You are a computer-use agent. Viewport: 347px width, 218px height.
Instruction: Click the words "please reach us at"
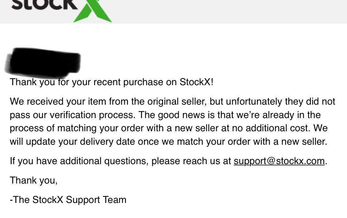pos(191,161)
